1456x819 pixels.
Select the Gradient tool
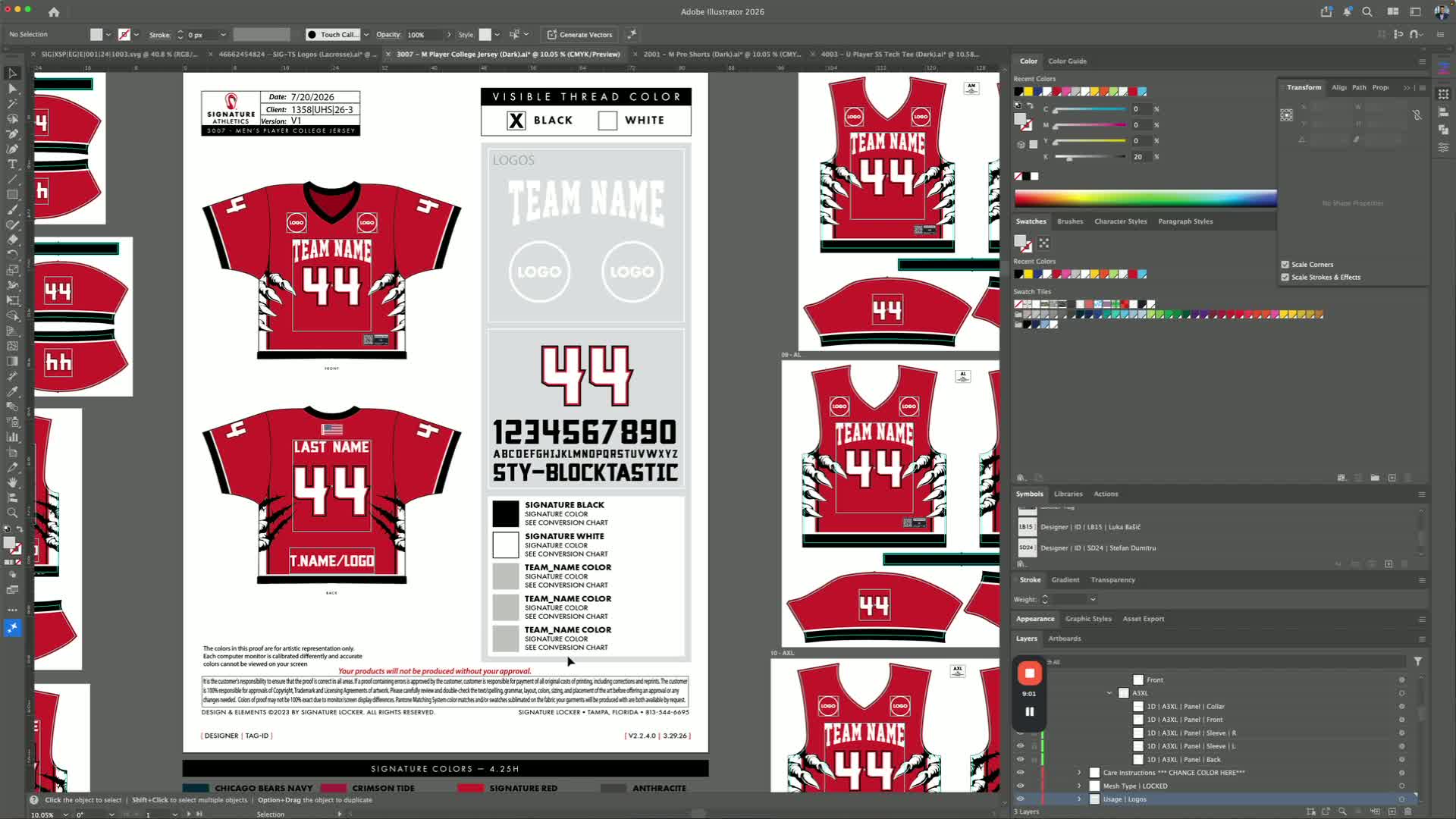[x=12, y=361]
